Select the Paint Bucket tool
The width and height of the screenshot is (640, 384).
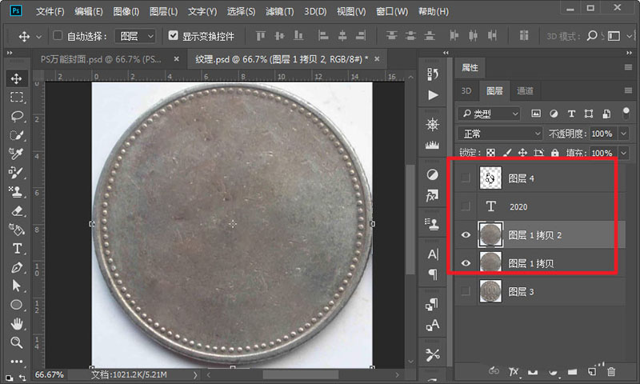click(x=16, y=230)
